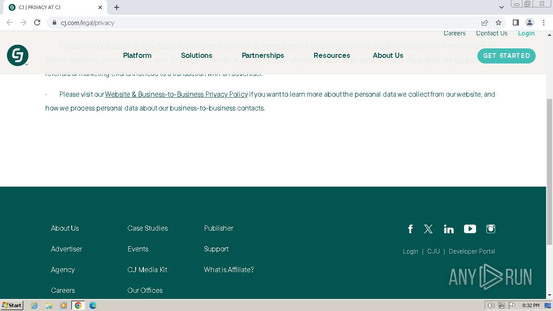The width and height of the screenshot is (553, 311).
Task: Open footer Publisher link
Action: tap(219, 228)
